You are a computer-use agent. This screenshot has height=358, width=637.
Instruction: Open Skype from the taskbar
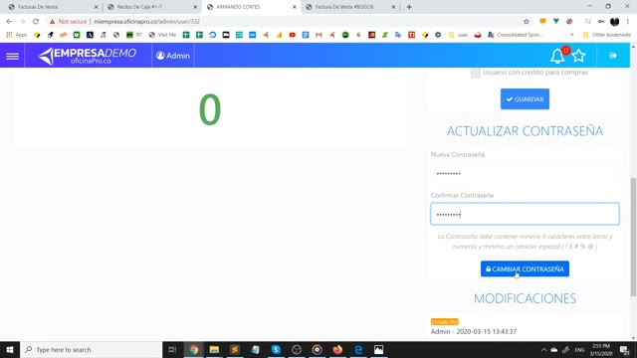pyautogui.click(x=276, y=349)
